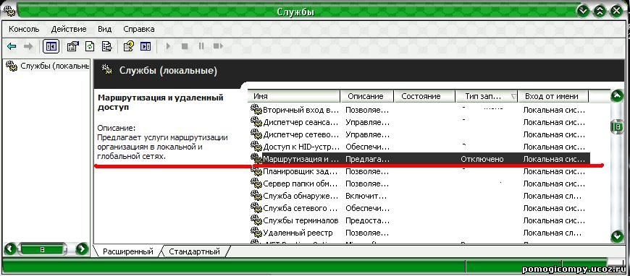Sort by the Вход от имени column header

pyautogui.click(x=553, y=96)
